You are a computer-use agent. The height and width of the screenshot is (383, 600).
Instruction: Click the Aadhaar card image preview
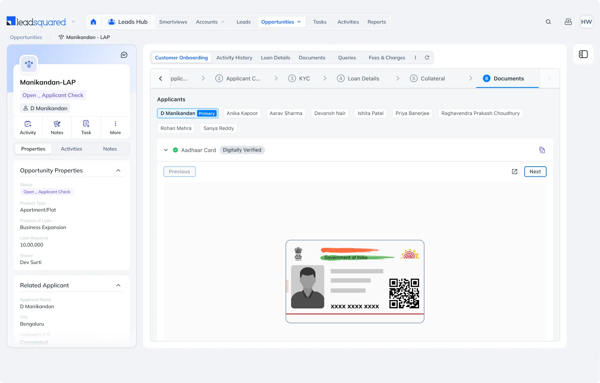coord(355,282)
